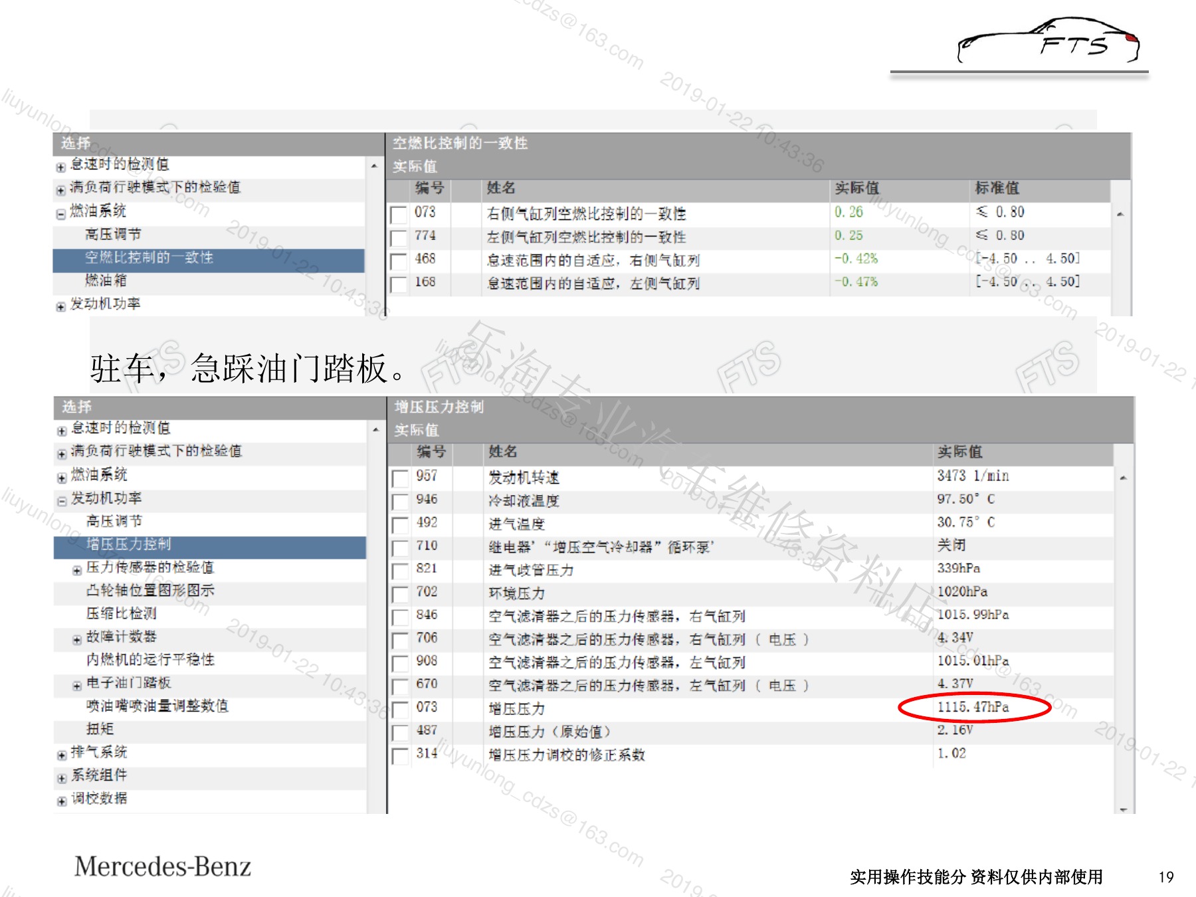Viewport: 1196px width, 897px height.
Task: Expand the 压力传感器的检验值 node
Action: [77, 571]
